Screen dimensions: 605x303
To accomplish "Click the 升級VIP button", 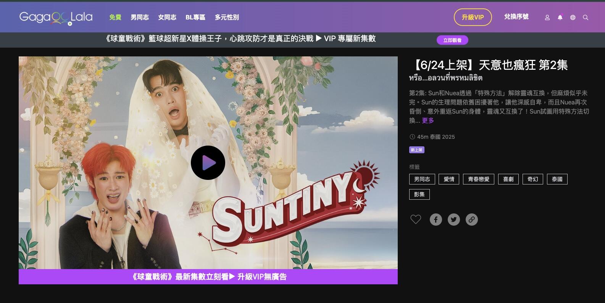I will coord(473,17).
